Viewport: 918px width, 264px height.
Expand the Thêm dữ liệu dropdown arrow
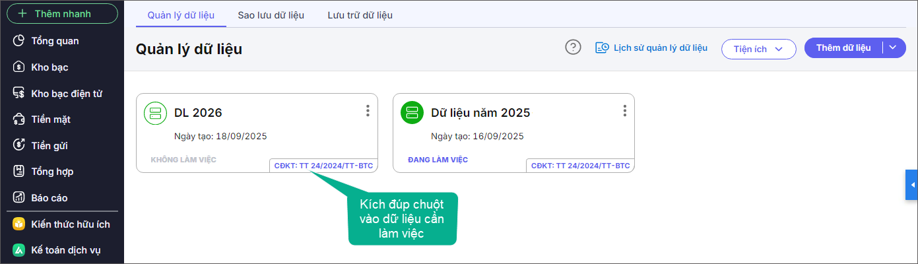click(x=894, y=48)
